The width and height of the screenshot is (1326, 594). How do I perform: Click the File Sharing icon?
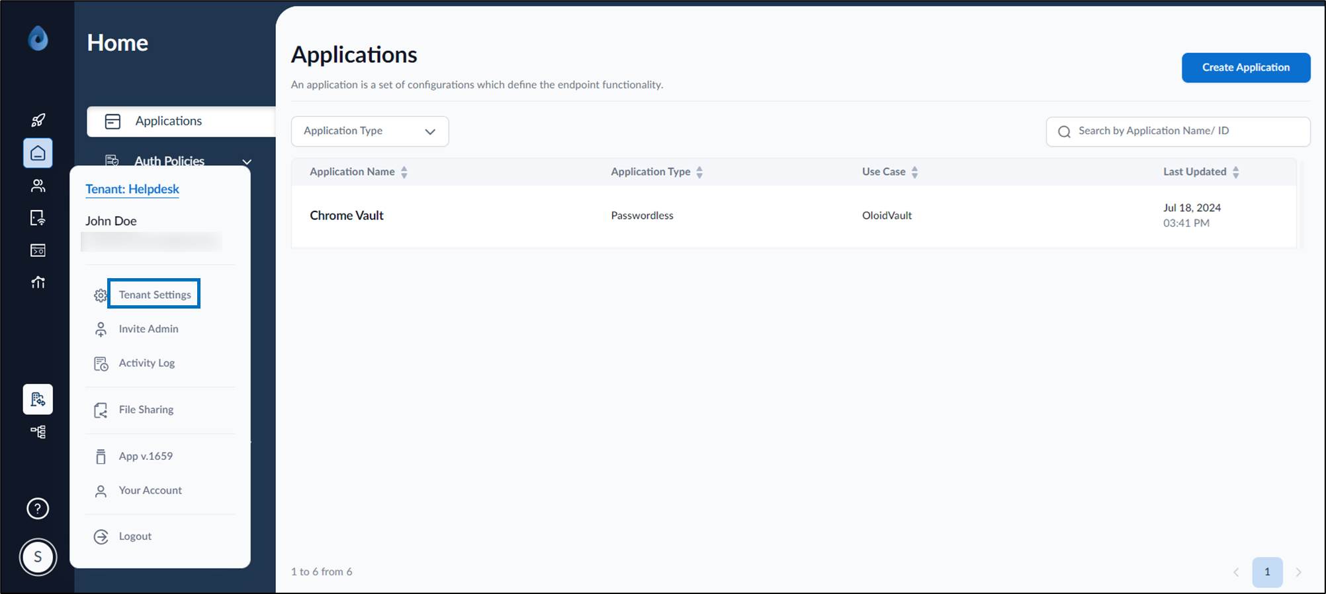point(101,410)
